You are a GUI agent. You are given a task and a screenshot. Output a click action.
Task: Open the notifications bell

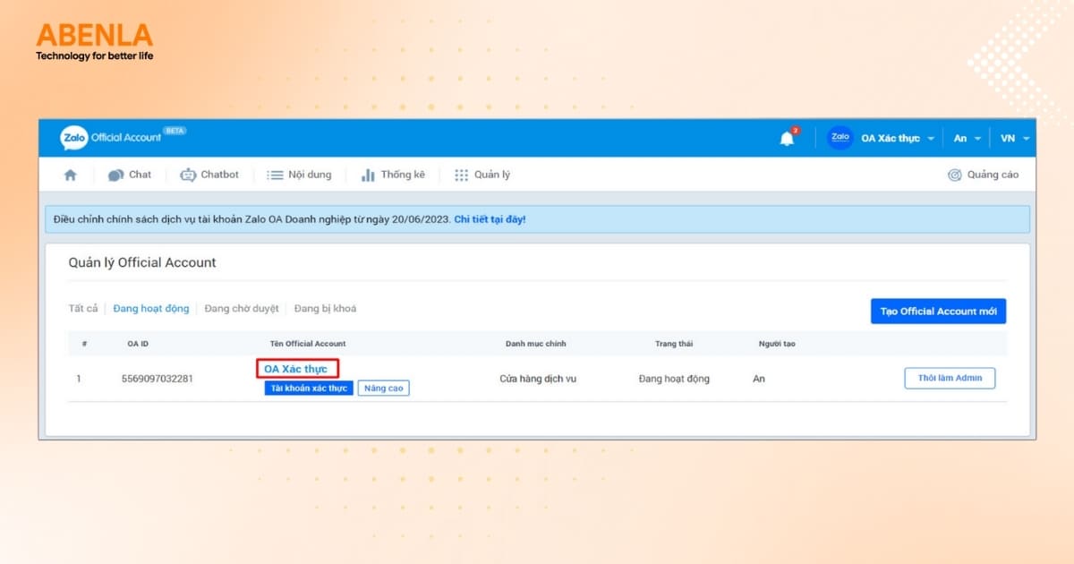788,138
